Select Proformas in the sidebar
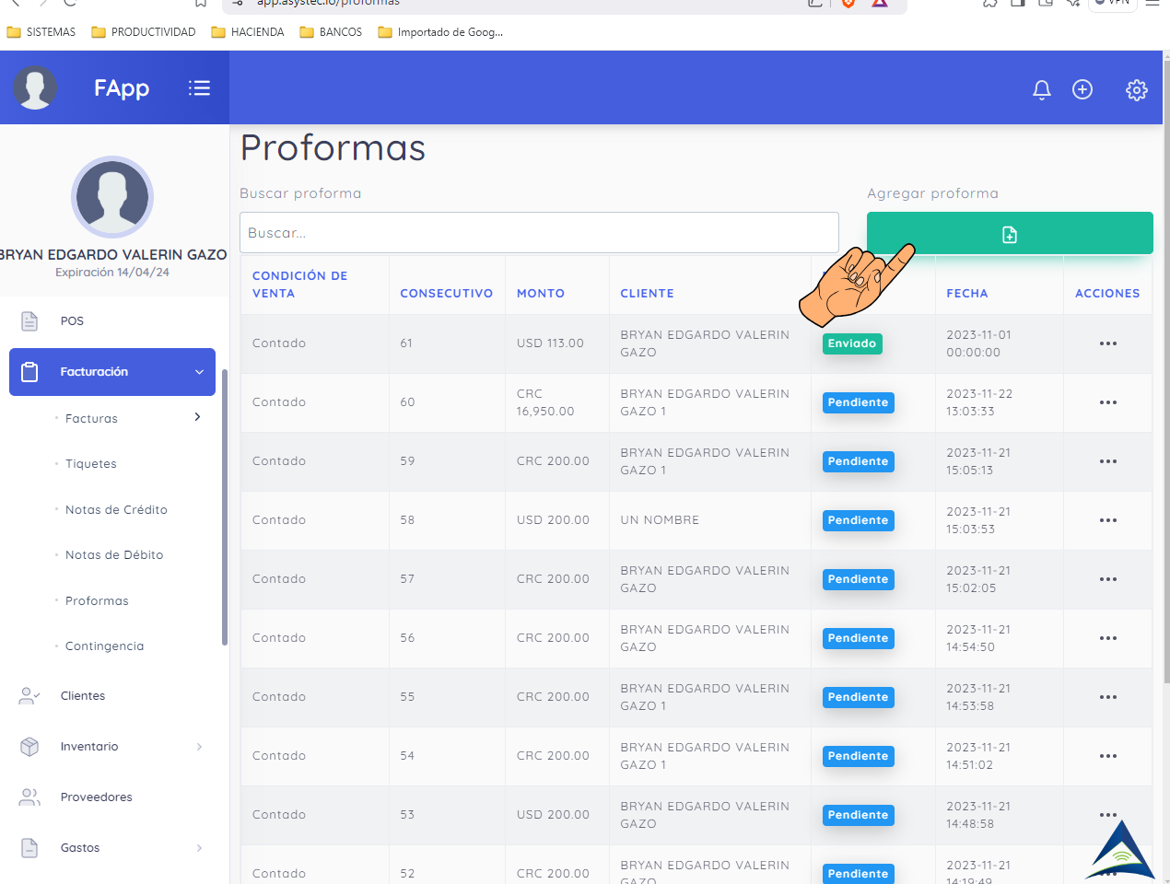Screen dimensions: 1170x884 click(x=97, y=601)
